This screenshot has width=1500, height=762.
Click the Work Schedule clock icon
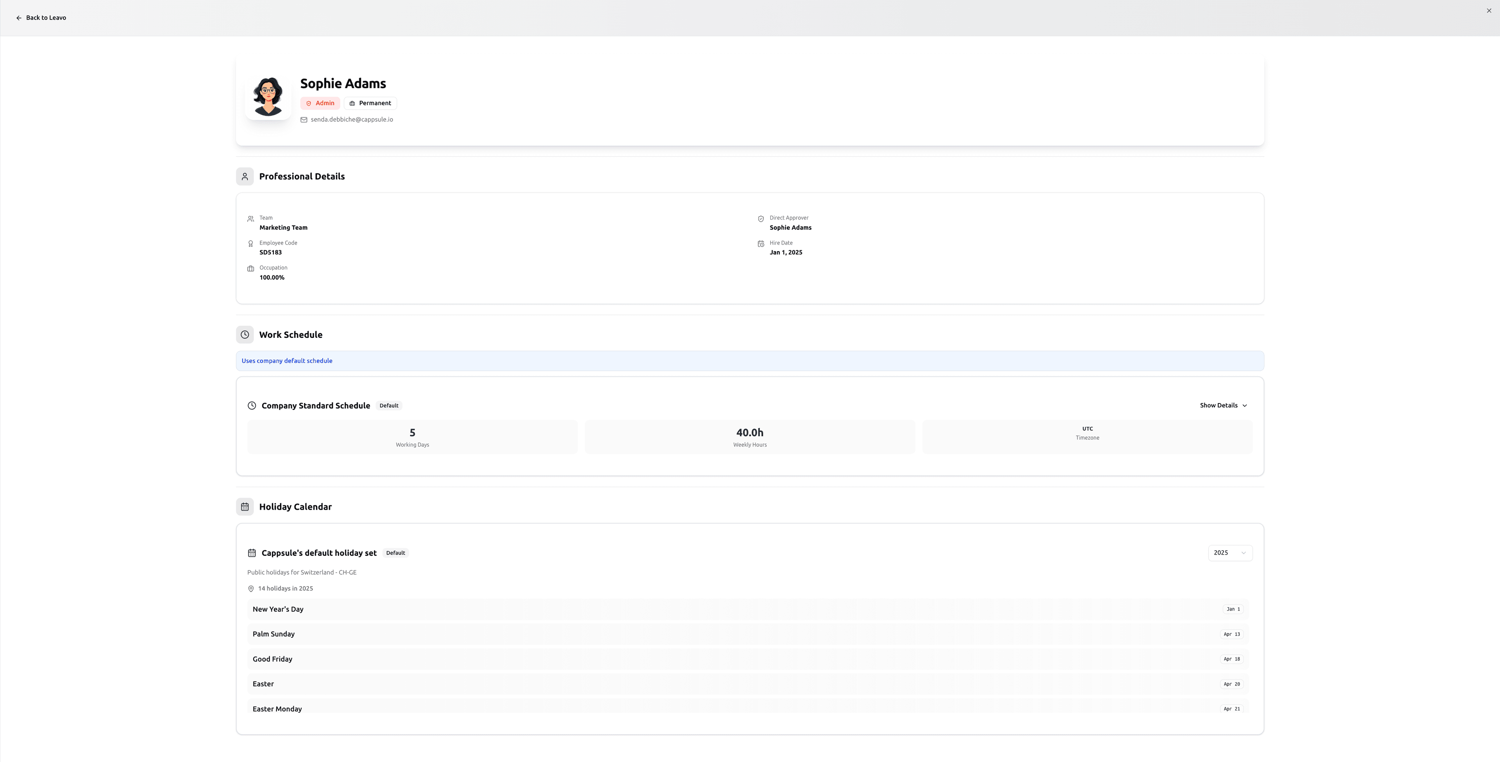tap(245, 335)
